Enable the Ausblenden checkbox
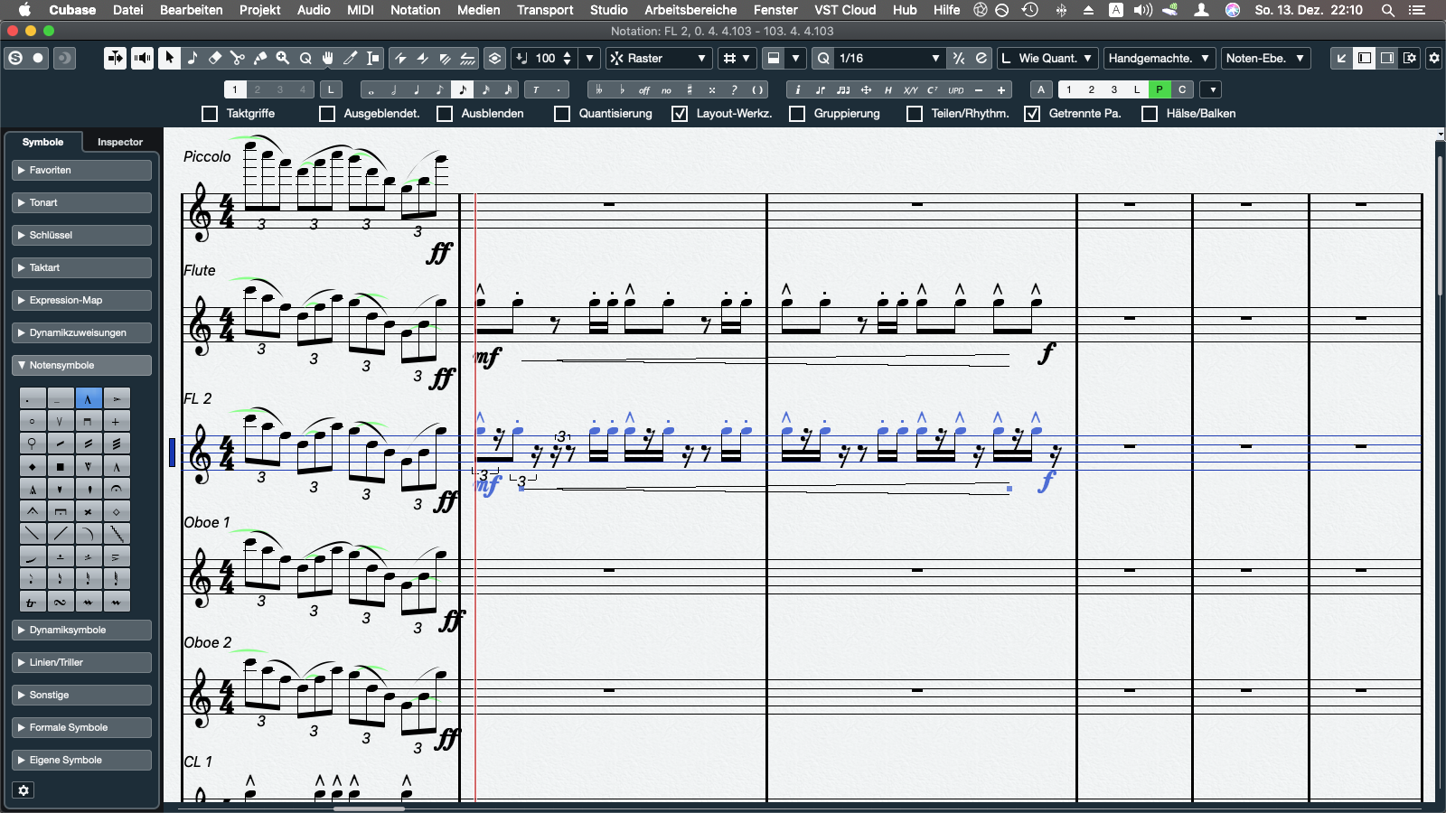Screen dimensions: 1446x813 coord(445,114)
